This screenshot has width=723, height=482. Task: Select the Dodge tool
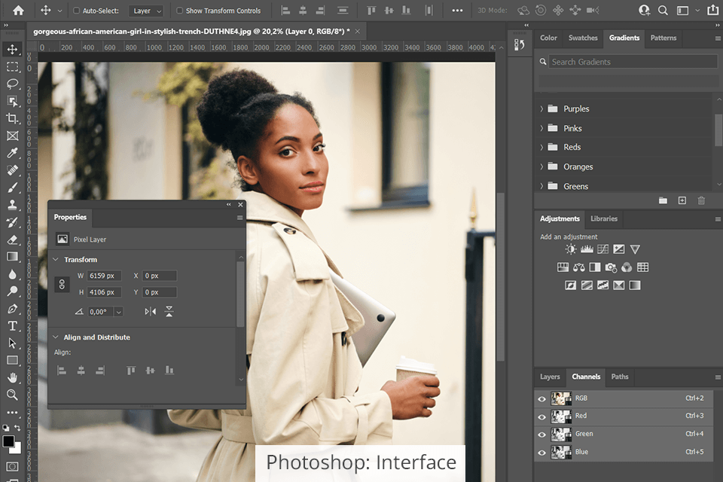[13, 291]
